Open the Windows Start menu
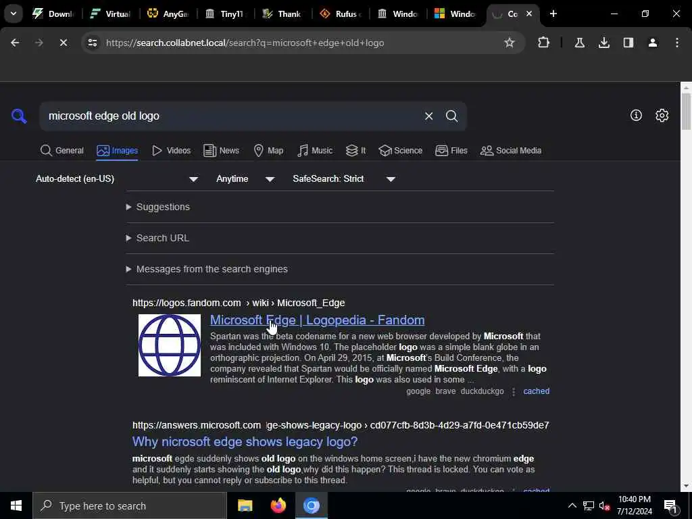 coord(16,505)
